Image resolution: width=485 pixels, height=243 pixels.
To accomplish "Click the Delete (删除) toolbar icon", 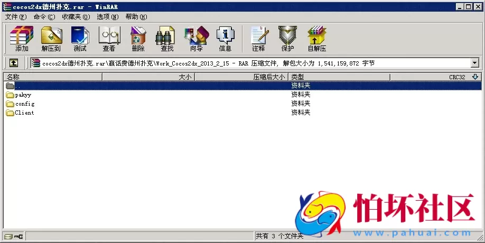I will click(x=138, y=39).
